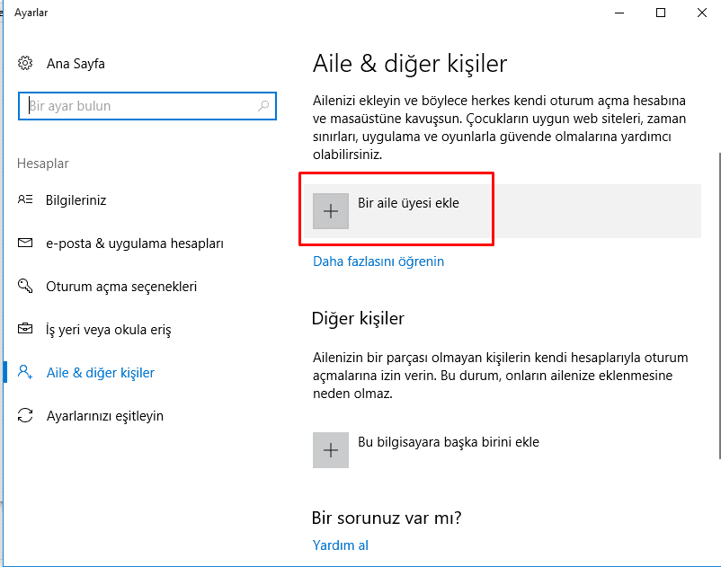Click the magnifier icon in the search box
The width and height of the screenshot is (721, 567).
(x=263, y=106)
